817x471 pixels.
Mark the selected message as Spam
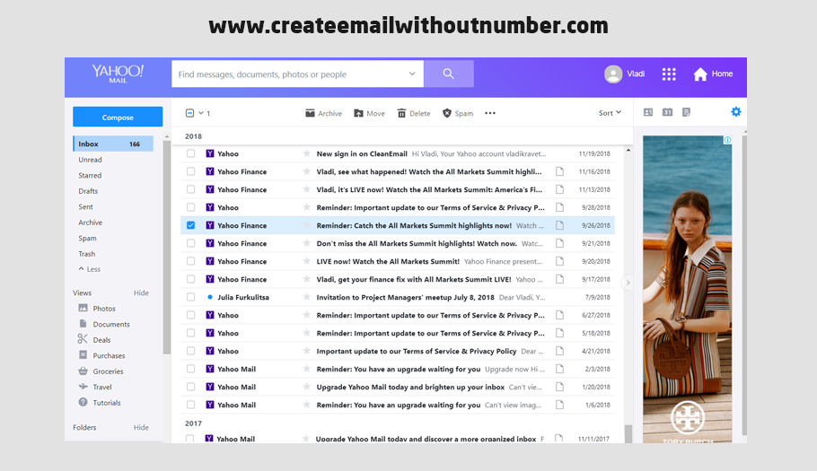point(458,113)
